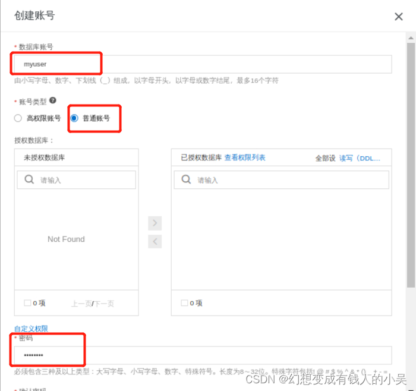Click the search box under 未授权数据库
416x391 pixels.
coord(77,180)
